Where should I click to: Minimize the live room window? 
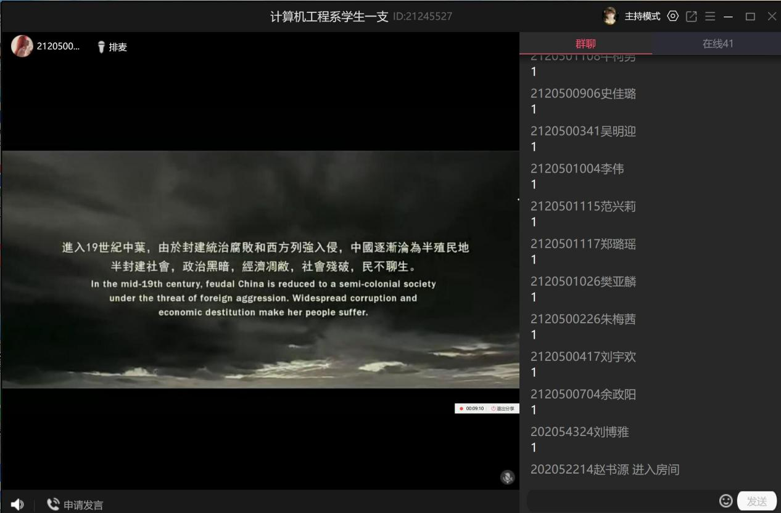pyautogui.click(x=729, y=17)
